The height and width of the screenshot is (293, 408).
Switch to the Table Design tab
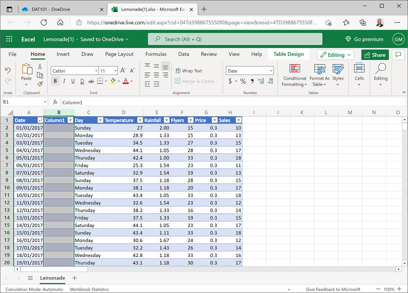tap(289, 54)
